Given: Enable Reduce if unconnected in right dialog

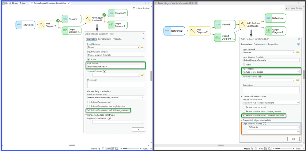Looking at the screenshot, I should click(244, 107).
